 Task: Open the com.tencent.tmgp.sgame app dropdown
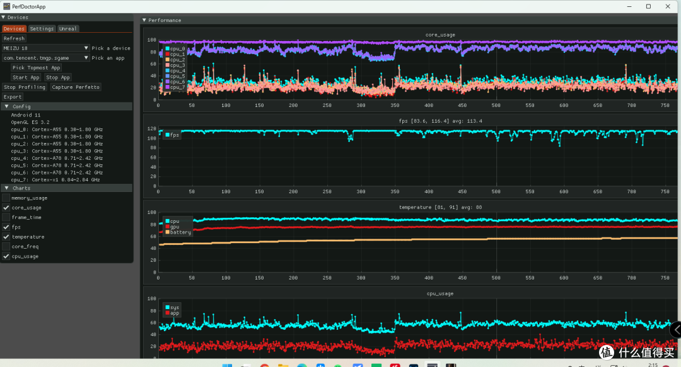[x=45, y=58]
